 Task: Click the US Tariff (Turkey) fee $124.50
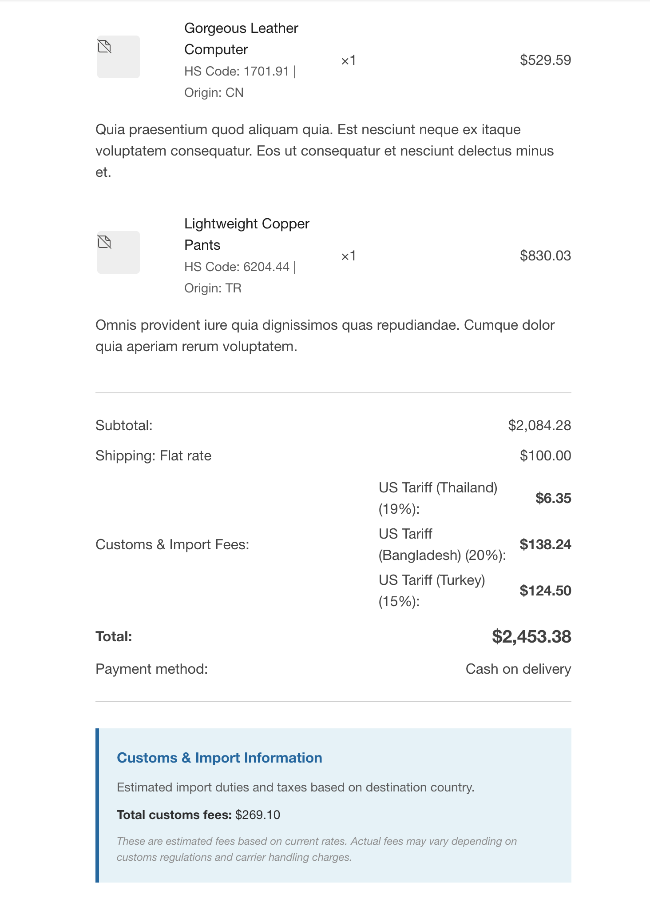545,591
